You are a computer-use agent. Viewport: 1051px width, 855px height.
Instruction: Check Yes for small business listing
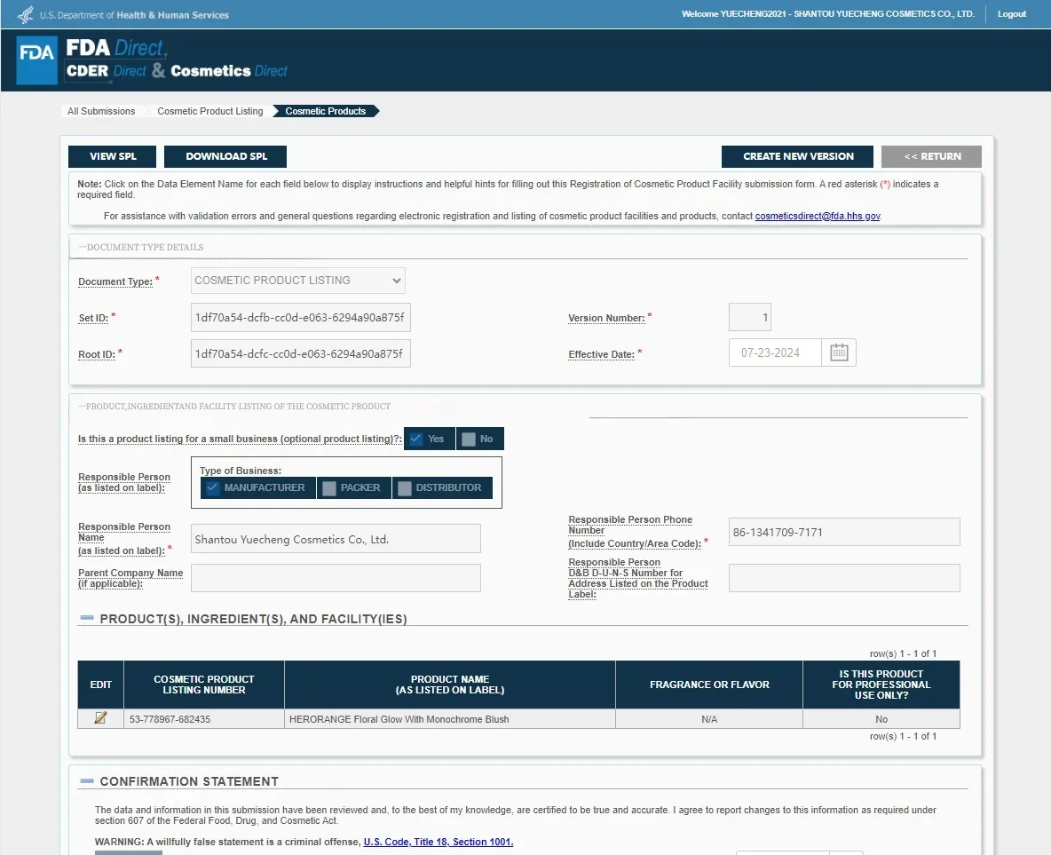415,439
